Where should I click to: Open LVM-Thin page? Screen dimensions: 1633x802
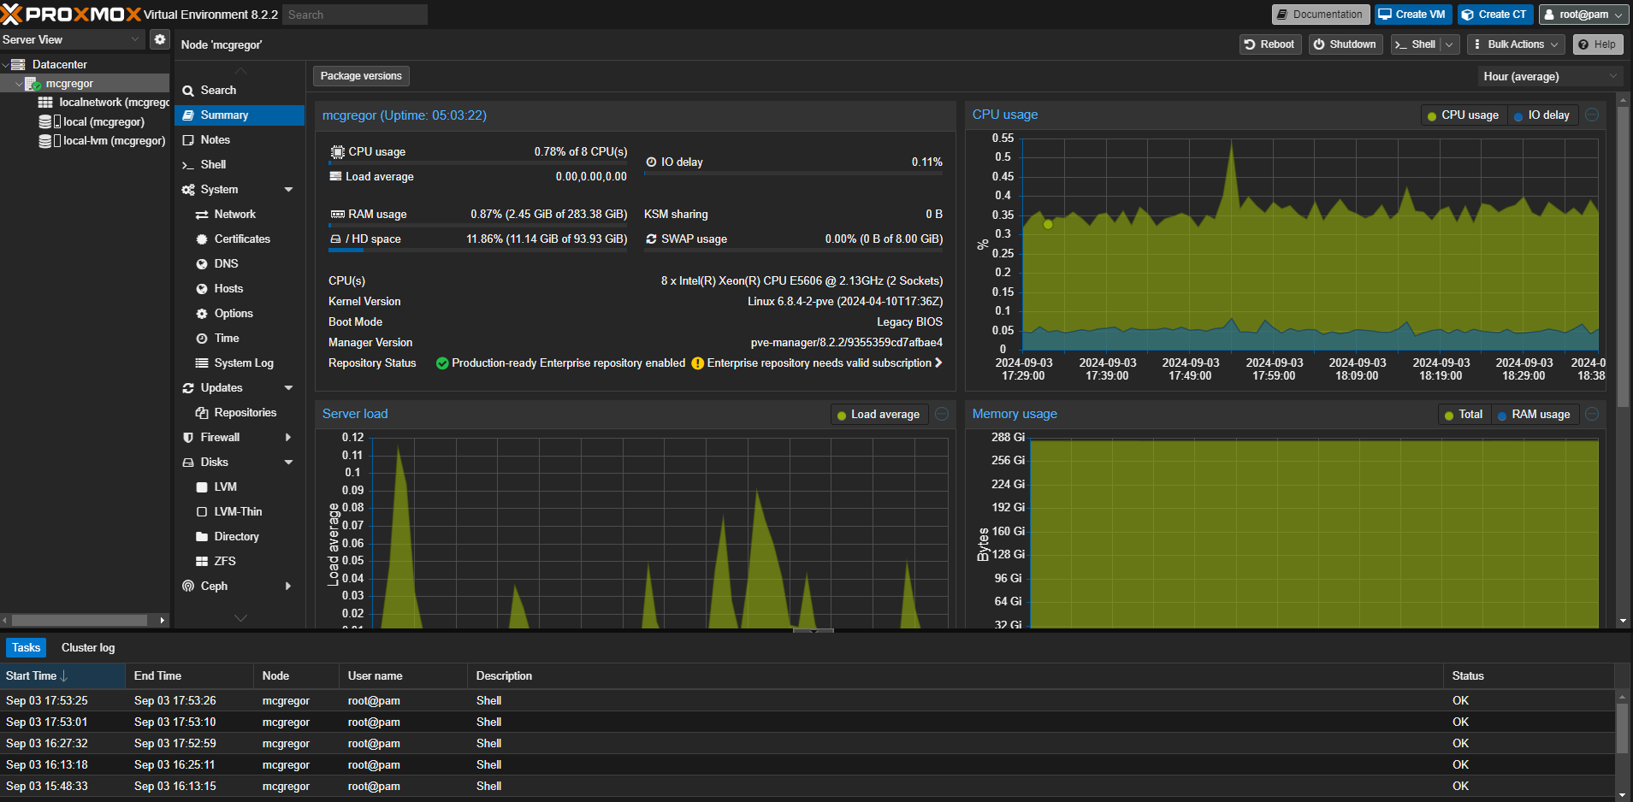[240, 512]
